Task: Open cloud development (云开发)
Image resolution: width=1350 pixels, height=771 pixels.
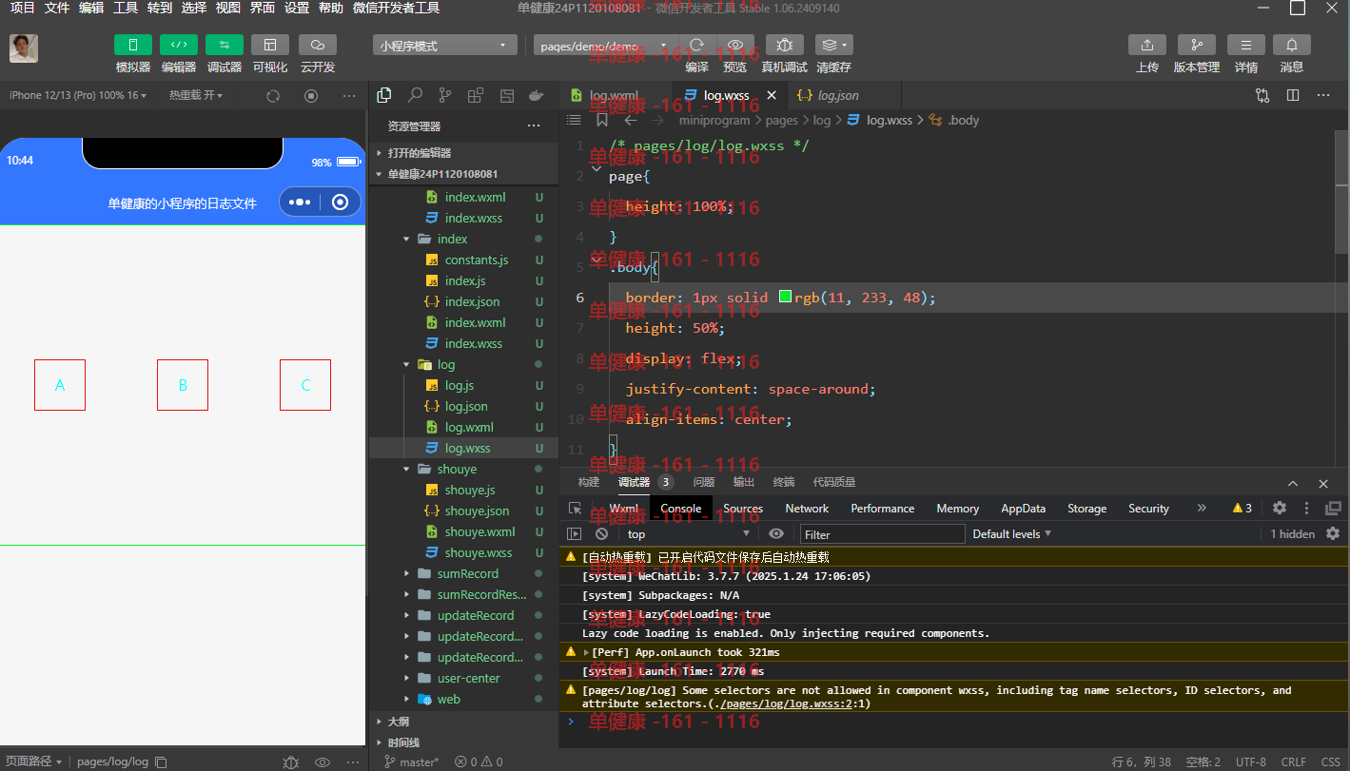Action: pyautogui.click(x=318, y=45)
